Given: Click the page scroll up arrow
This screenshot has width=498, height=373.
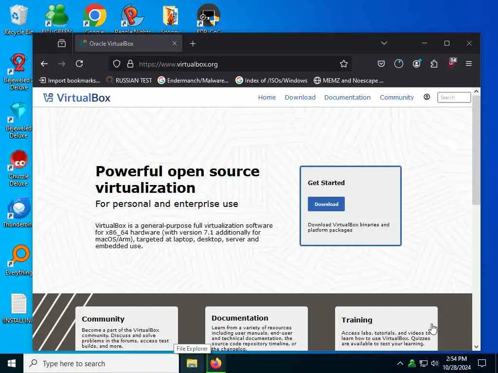Looking at the screenshot, I should click(476, 91).
